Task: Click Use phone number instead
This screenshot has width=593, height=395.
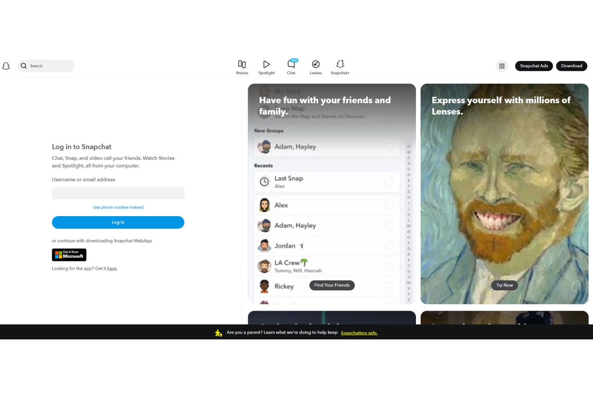Action: coord(118,207)
